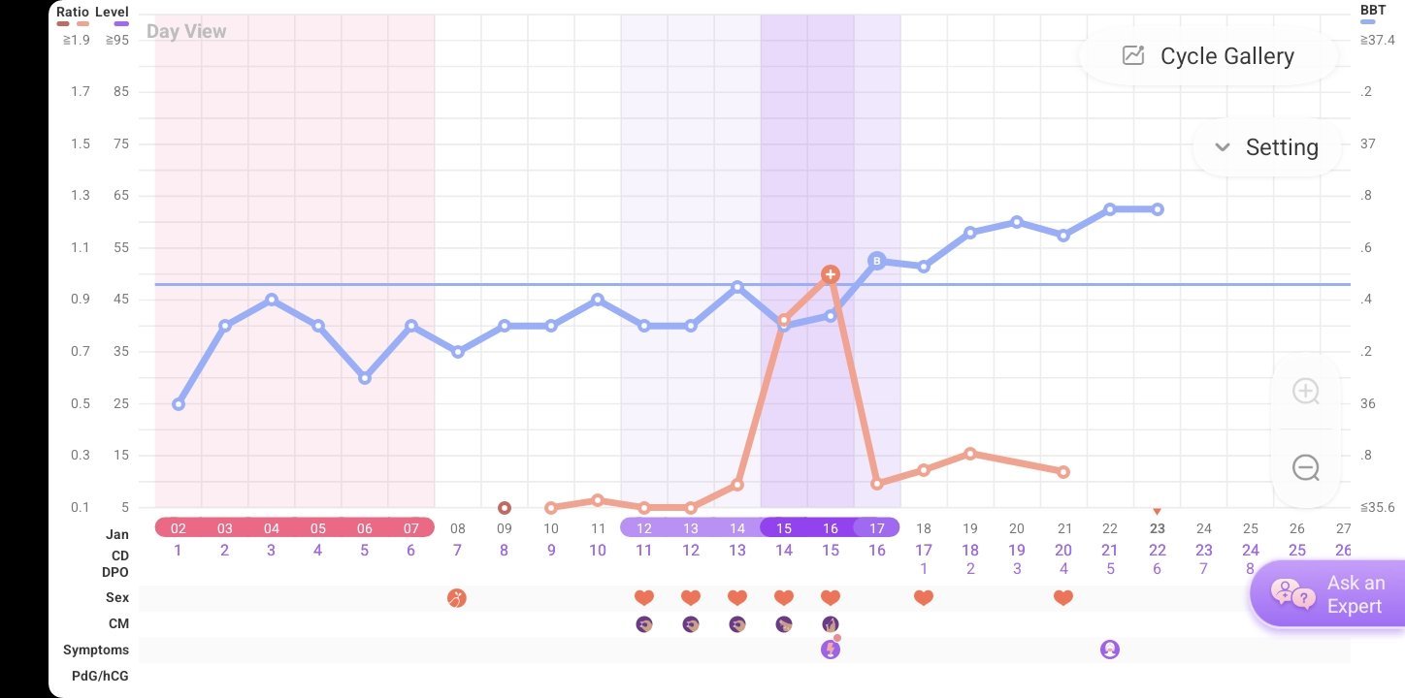
Task: Open the Symptoms icon on Jan 16
Action: 830,650
